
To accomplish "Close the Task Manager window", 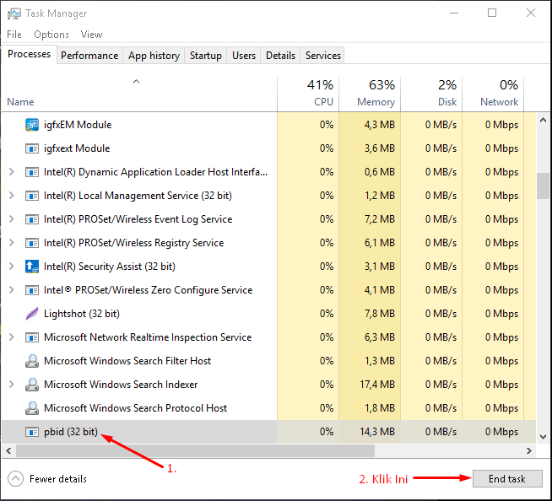I will (531, 13).
